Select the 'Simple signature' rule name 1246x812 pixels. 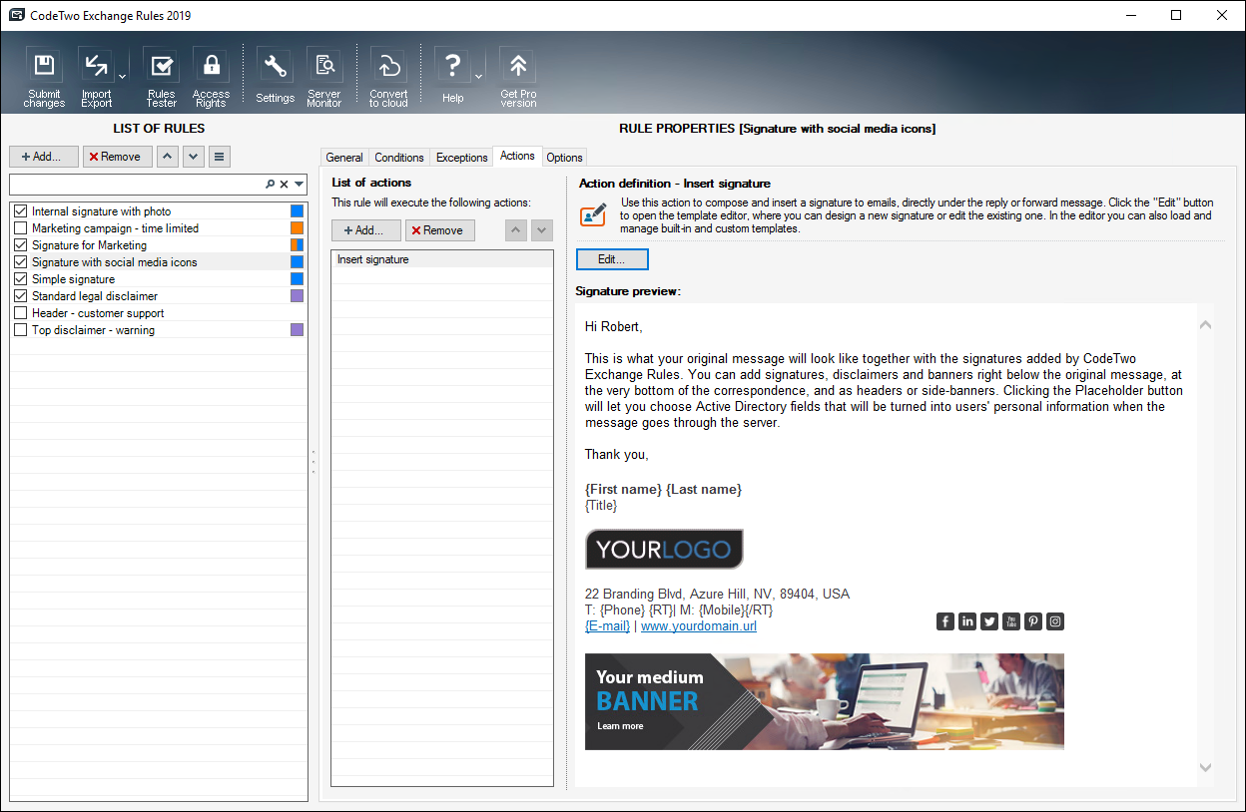[x=73, y=279]
